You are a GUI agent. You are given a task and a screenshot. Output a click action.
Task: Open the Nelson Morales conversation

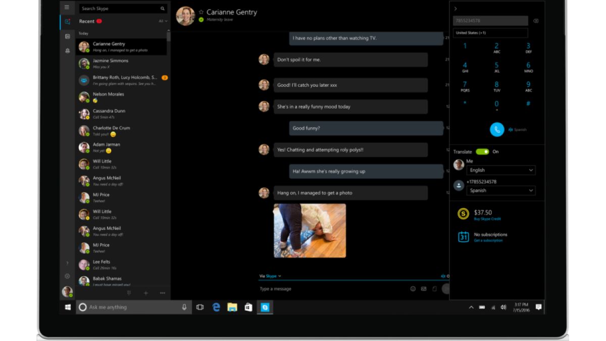click(x=121, y=96)
